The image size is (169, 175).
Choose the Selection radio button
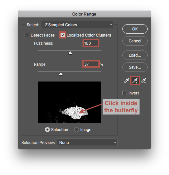pyautogui.click(x=47, y=130)
